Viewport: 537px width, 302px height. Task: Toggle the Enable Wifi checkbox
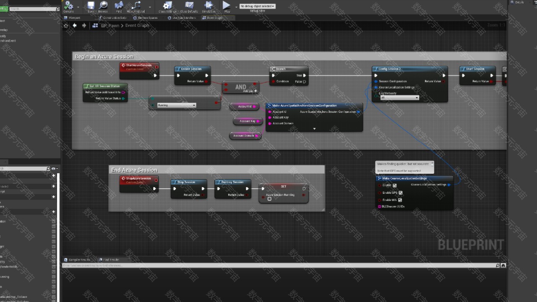tap(400, 200)
